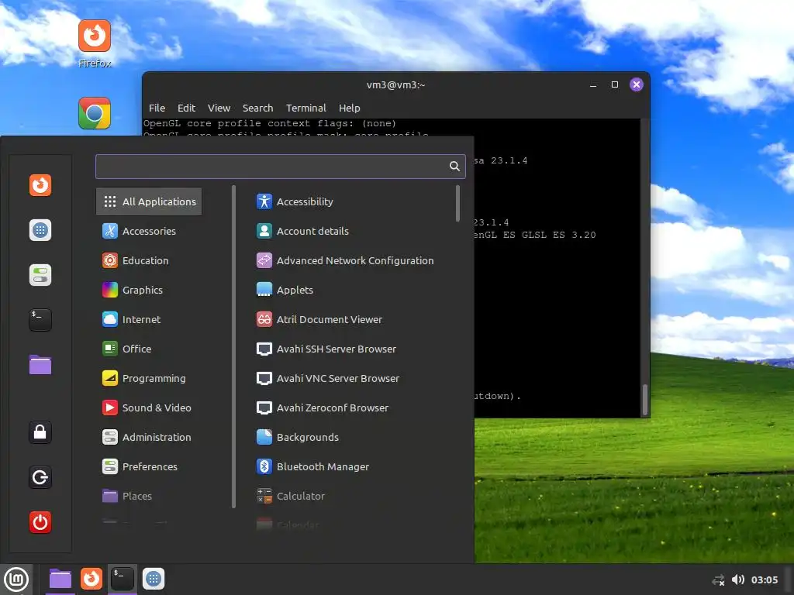Select the Office category
794x595 pixels.
point(149,349)
